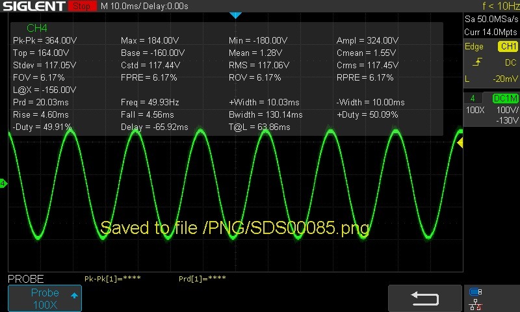
Task: Click the FPRE = 6.17% measurement
Action: pos(149,77)
